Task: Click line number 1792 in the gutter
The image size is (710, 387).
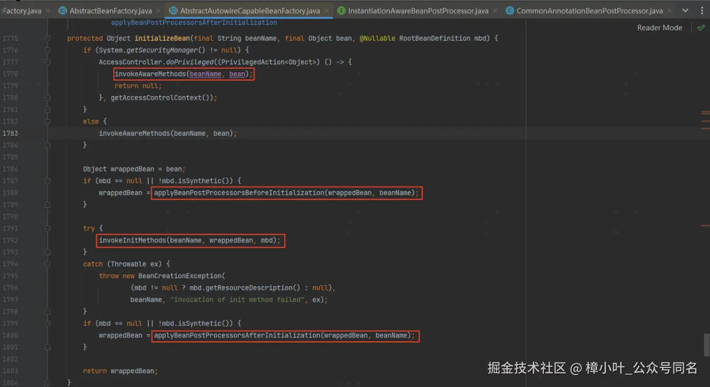Action: click(10, 240)
